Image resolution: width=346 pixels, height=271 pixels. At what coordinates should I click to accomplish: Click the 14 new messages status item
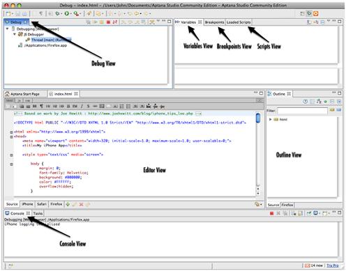(x=314, y=265)
